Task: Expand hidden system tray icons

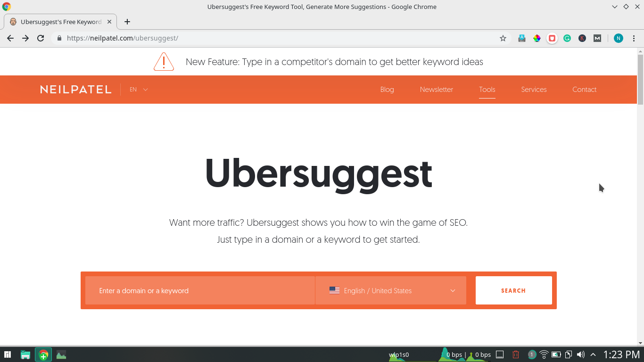Action: click(x=593, y=354)
